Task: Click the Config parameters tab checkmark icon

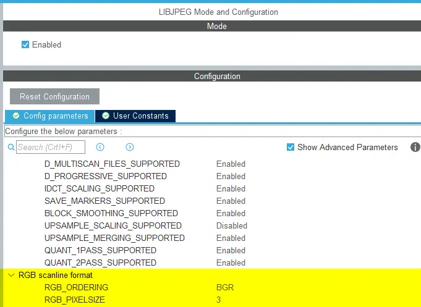Action: (x=16, y=116)
